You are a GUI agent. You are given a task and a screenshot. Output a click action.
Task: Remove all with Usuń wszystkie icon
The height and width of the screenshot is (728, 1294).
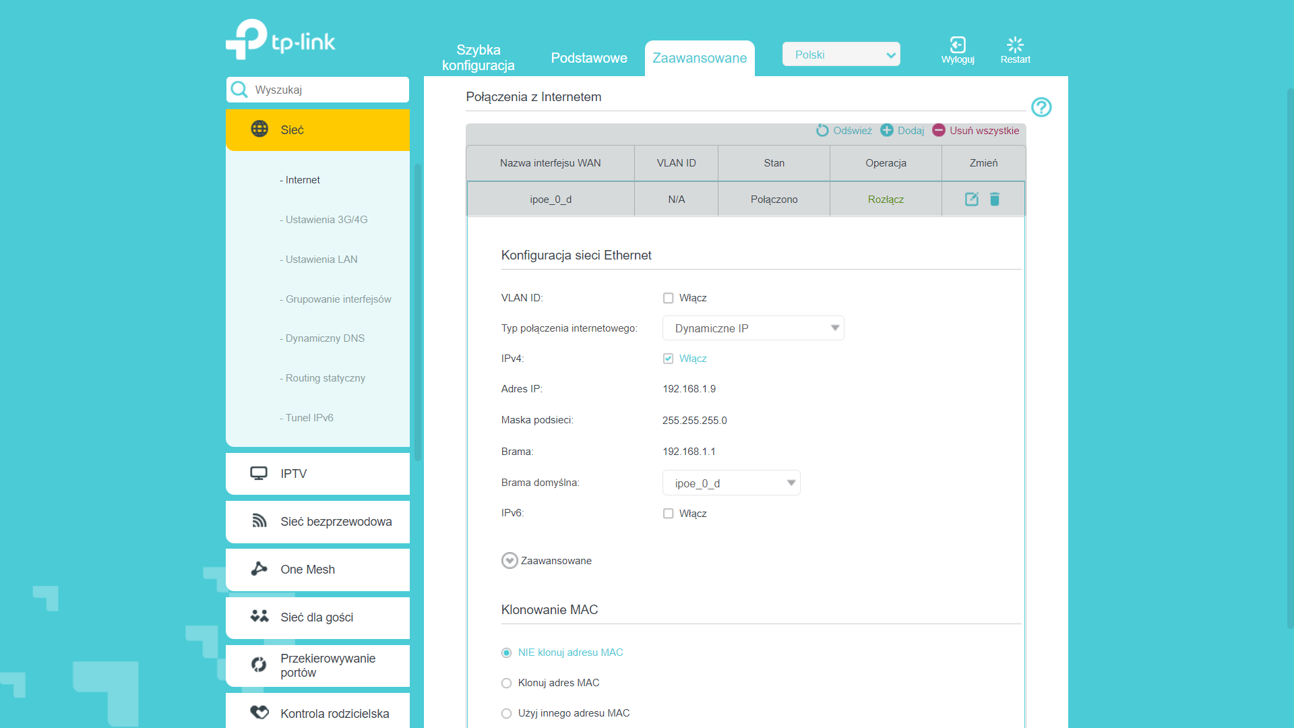939,130
